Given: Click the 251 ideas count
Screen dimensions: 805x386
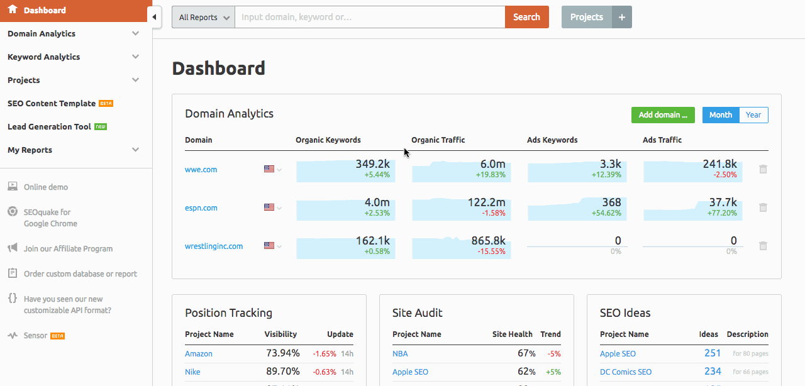Looking at the screenshot, I should click(x=713, y=353).
